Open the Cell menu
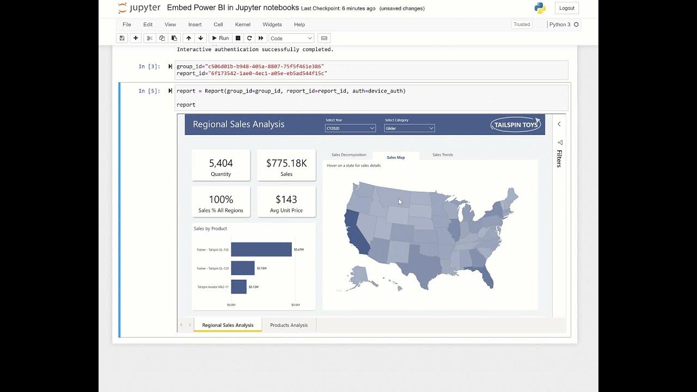The width and height of the screenshot is (697, 392). coord(218,24)
